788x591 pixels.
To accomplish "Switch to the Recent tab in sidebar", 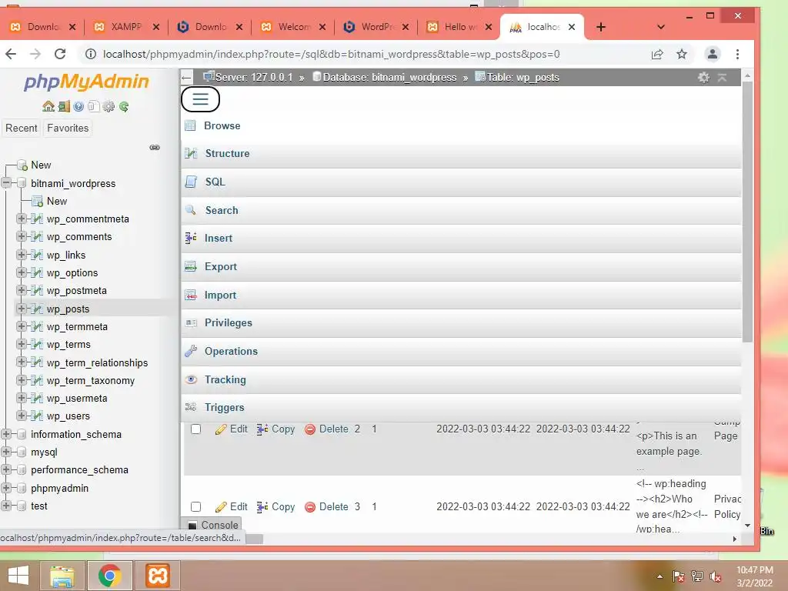I will pos(21,129).
